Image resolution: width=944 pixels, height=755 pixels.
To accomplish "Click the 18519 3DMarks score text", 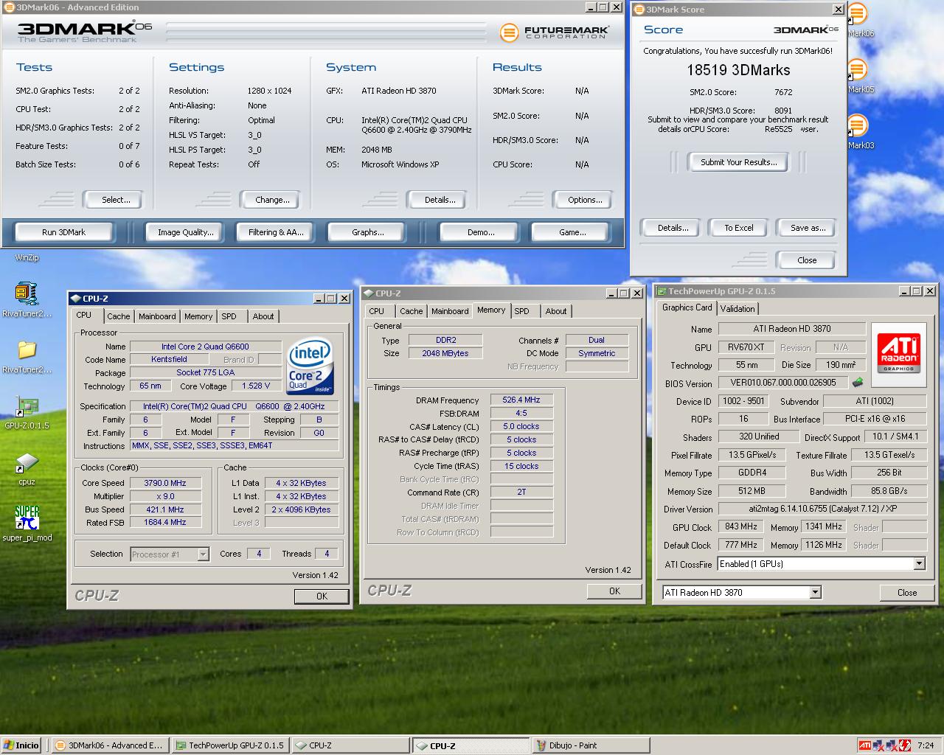I will click(738, 70).
